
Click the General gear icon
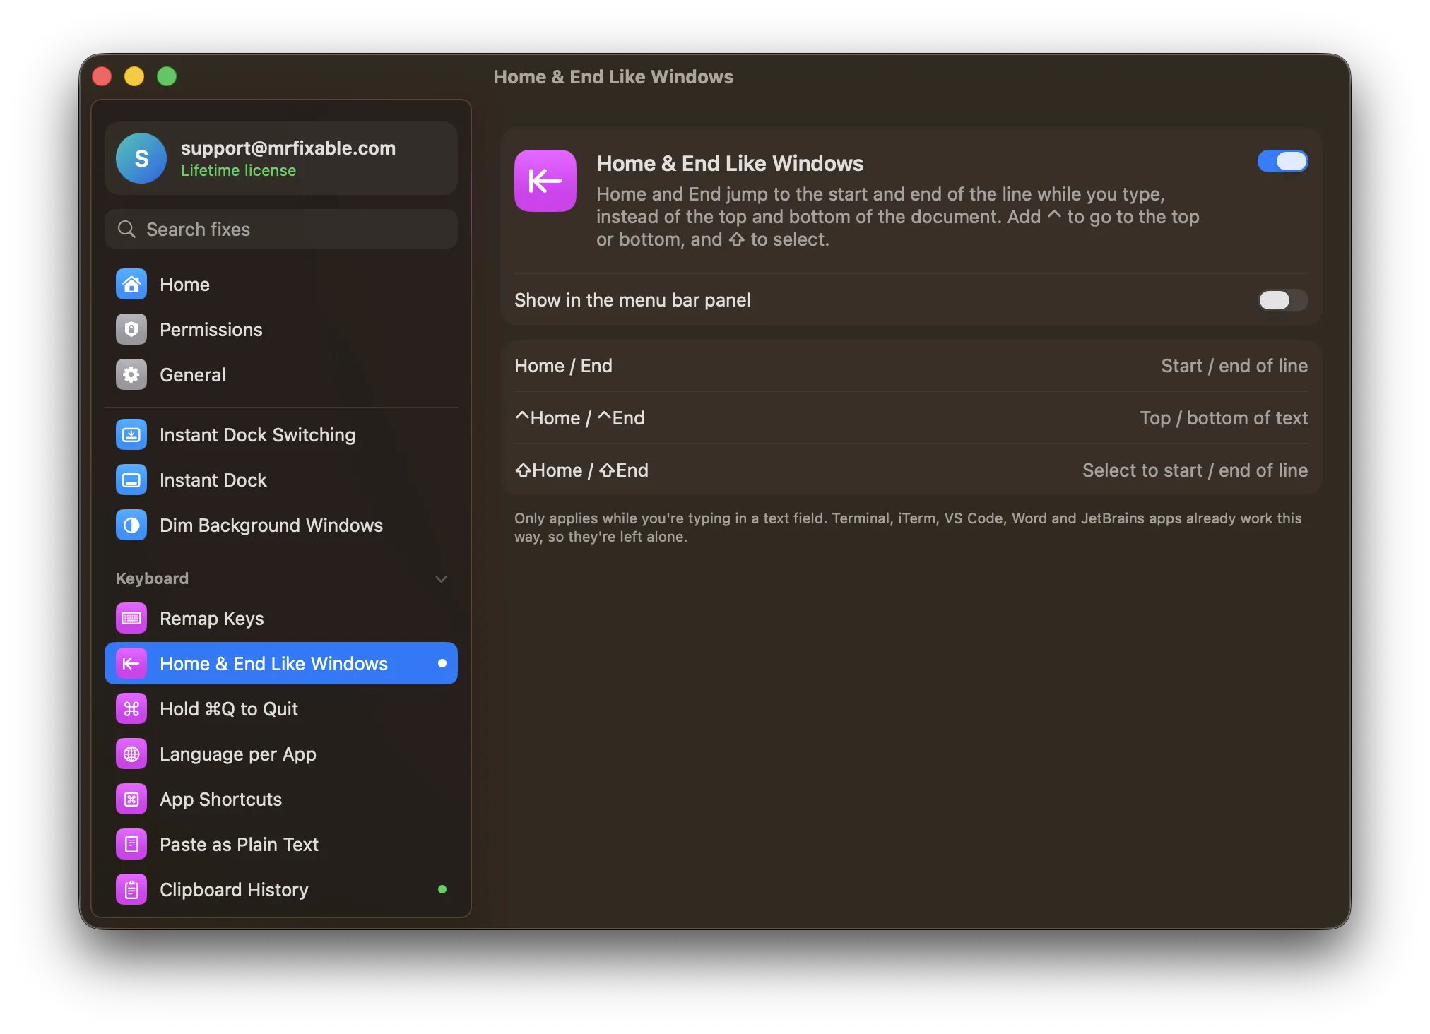[131, 374]
